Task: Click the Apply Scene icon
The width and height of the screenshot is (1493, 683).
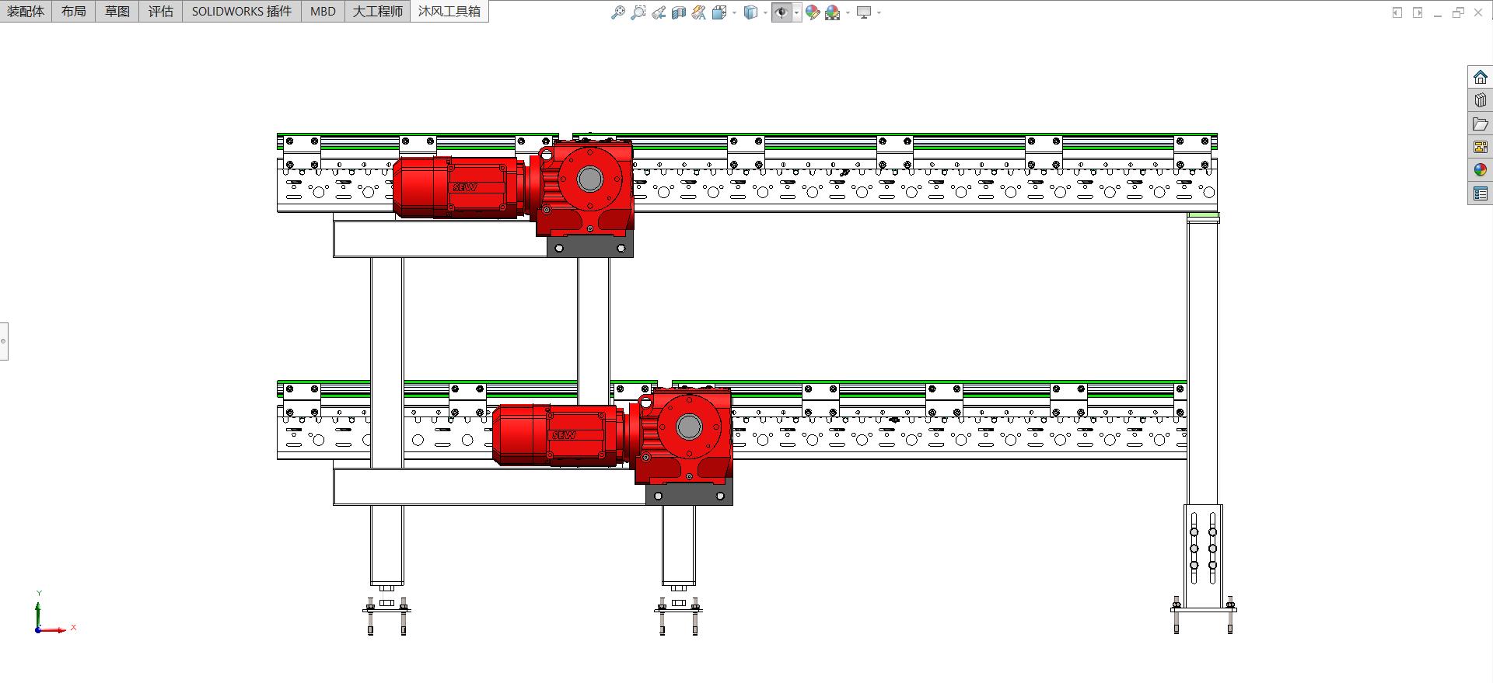Action: coord(833,12)
